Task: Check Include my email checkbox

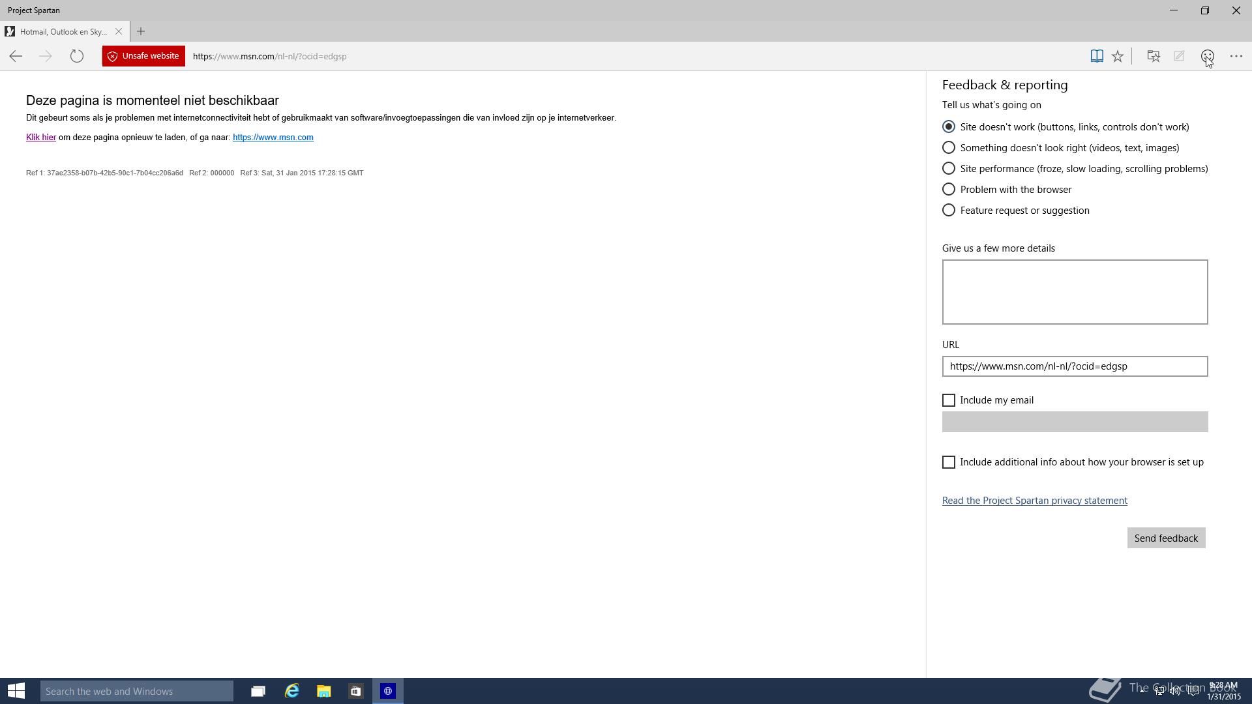Action: [949, 400]
